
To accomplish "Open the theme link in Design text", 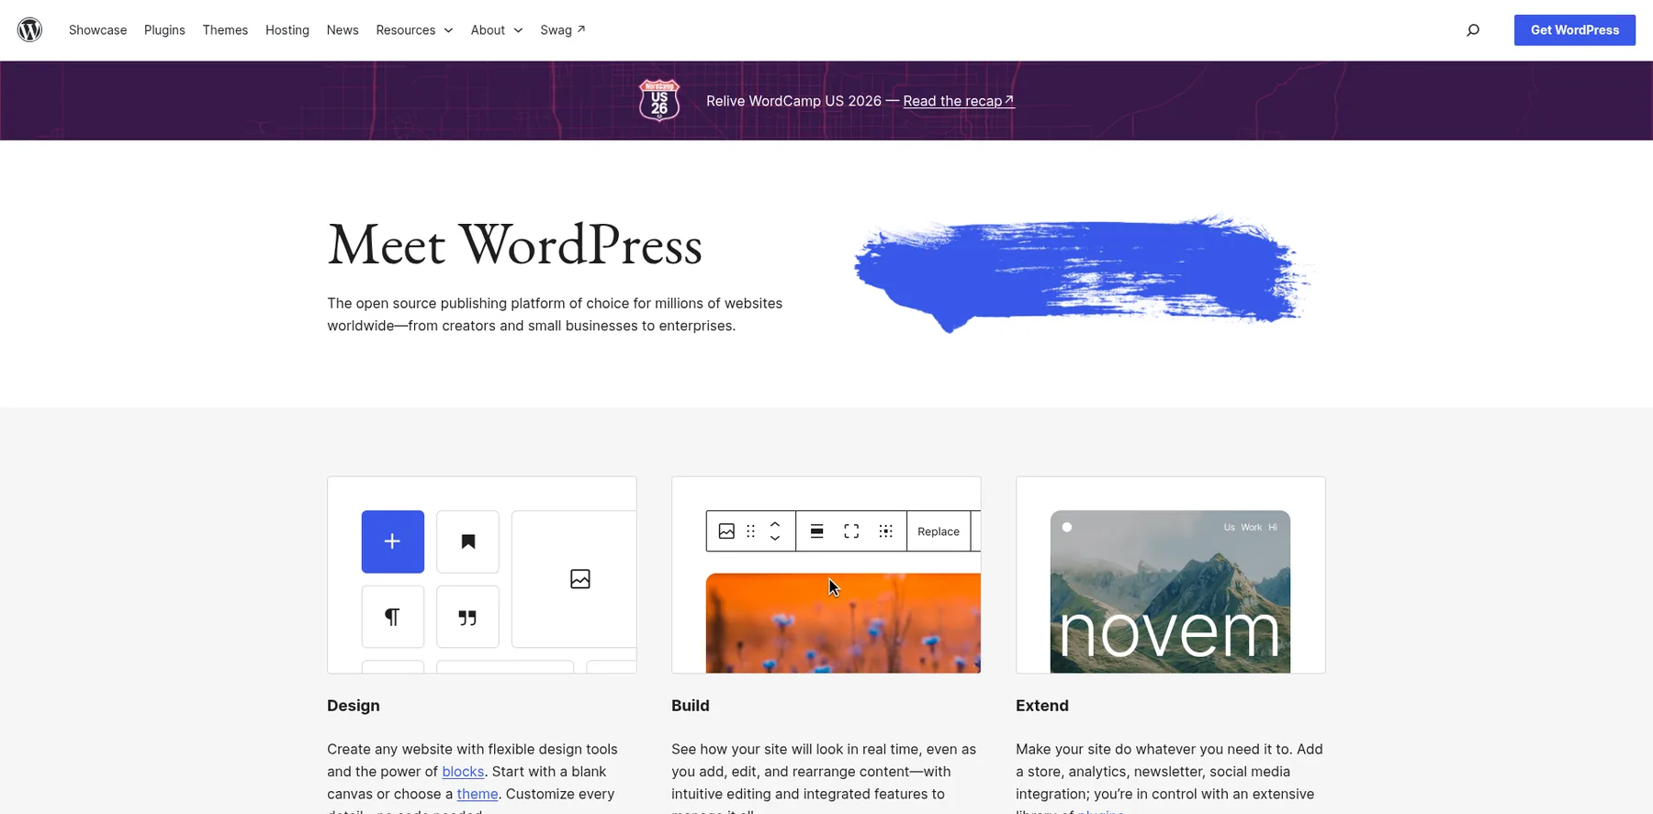I will (x=478, y=794).
